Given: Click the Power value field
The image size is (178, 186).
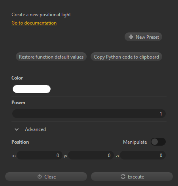Looking at the screenshot, I should [89, 114].
